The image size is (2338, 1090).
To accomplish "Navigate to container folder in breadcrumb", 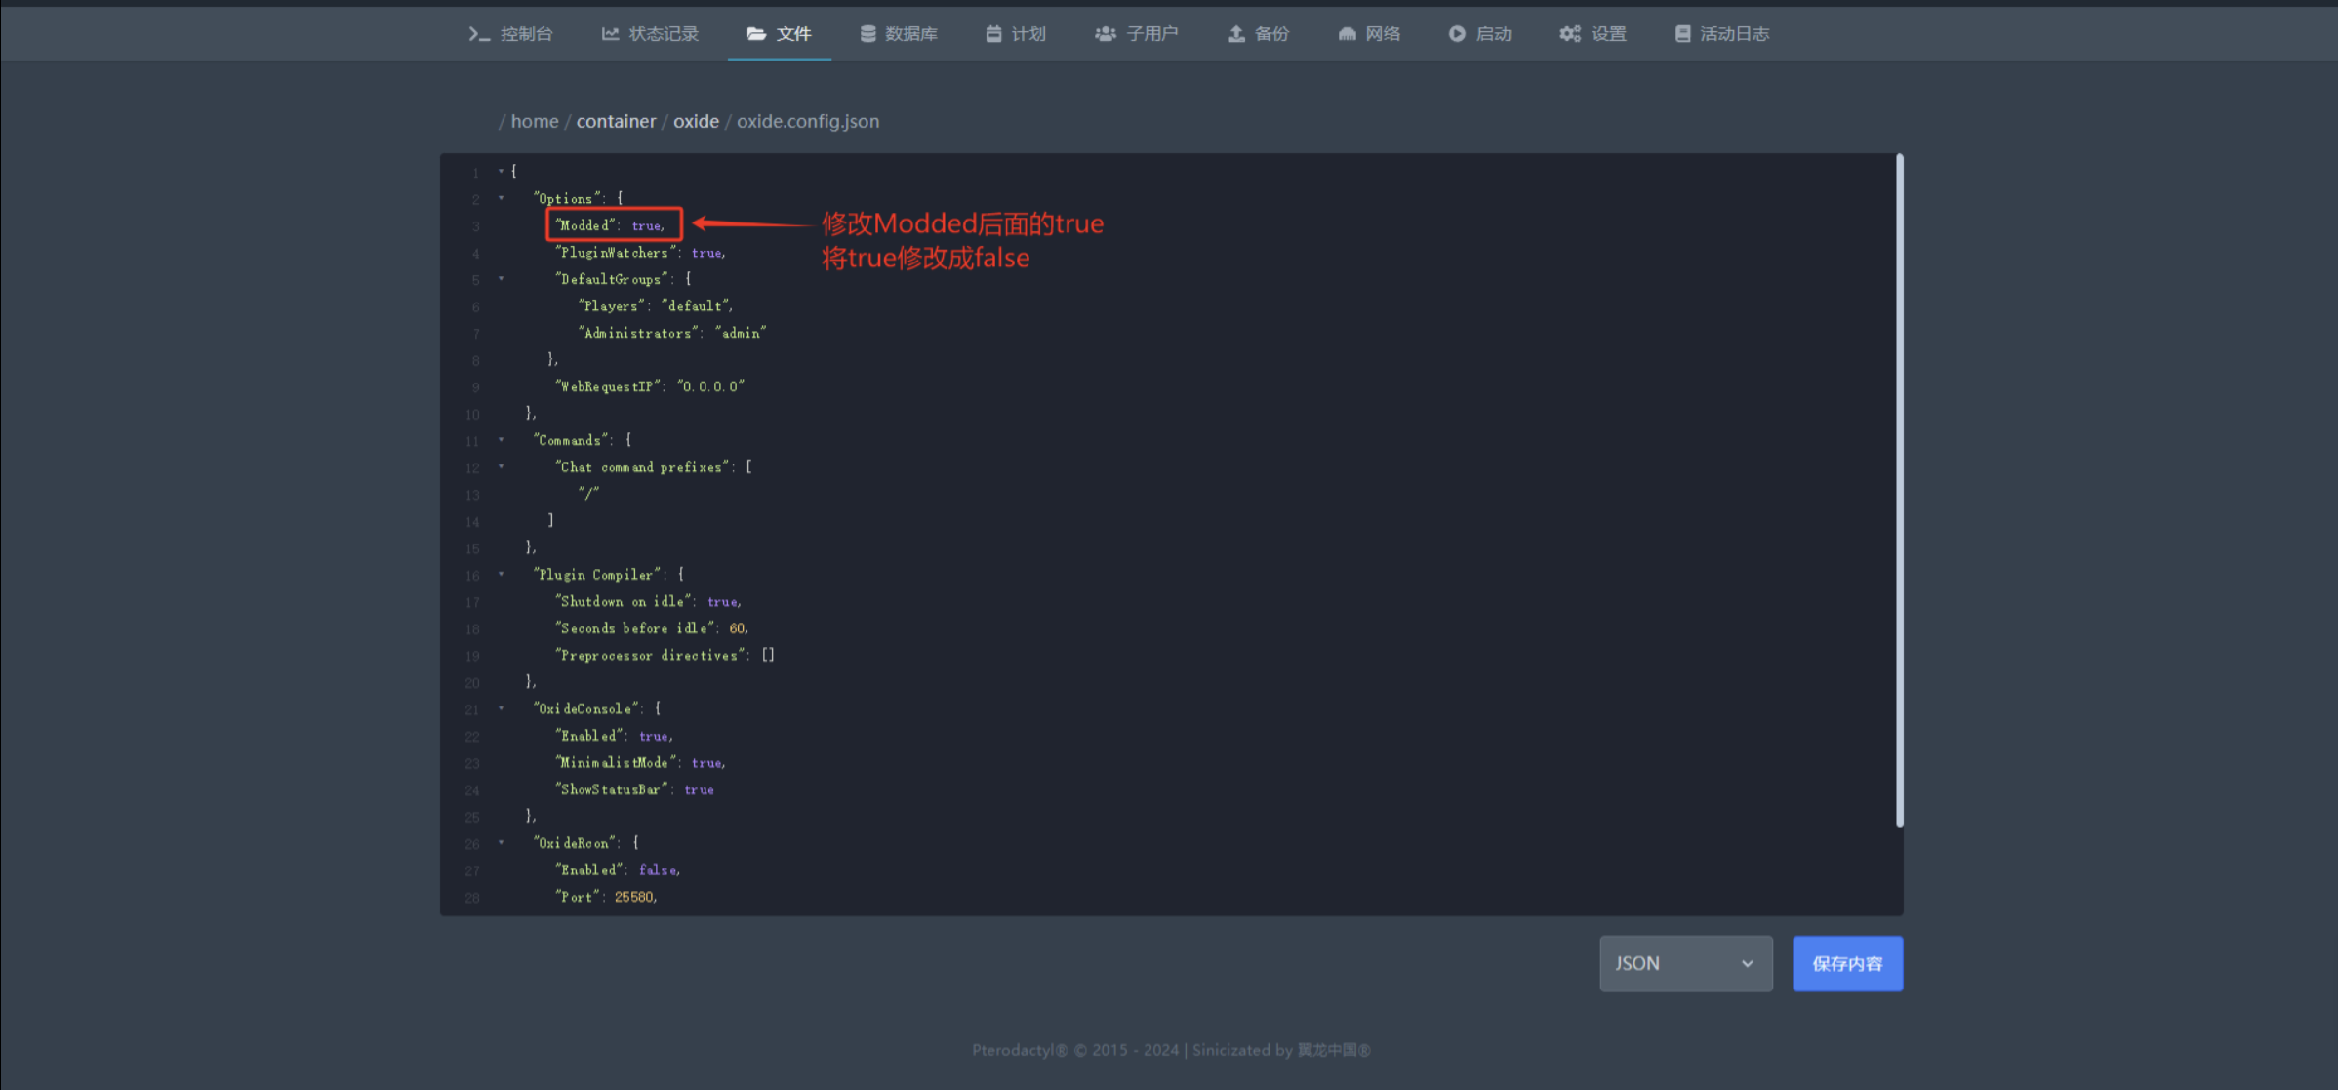I will point(616,121).
